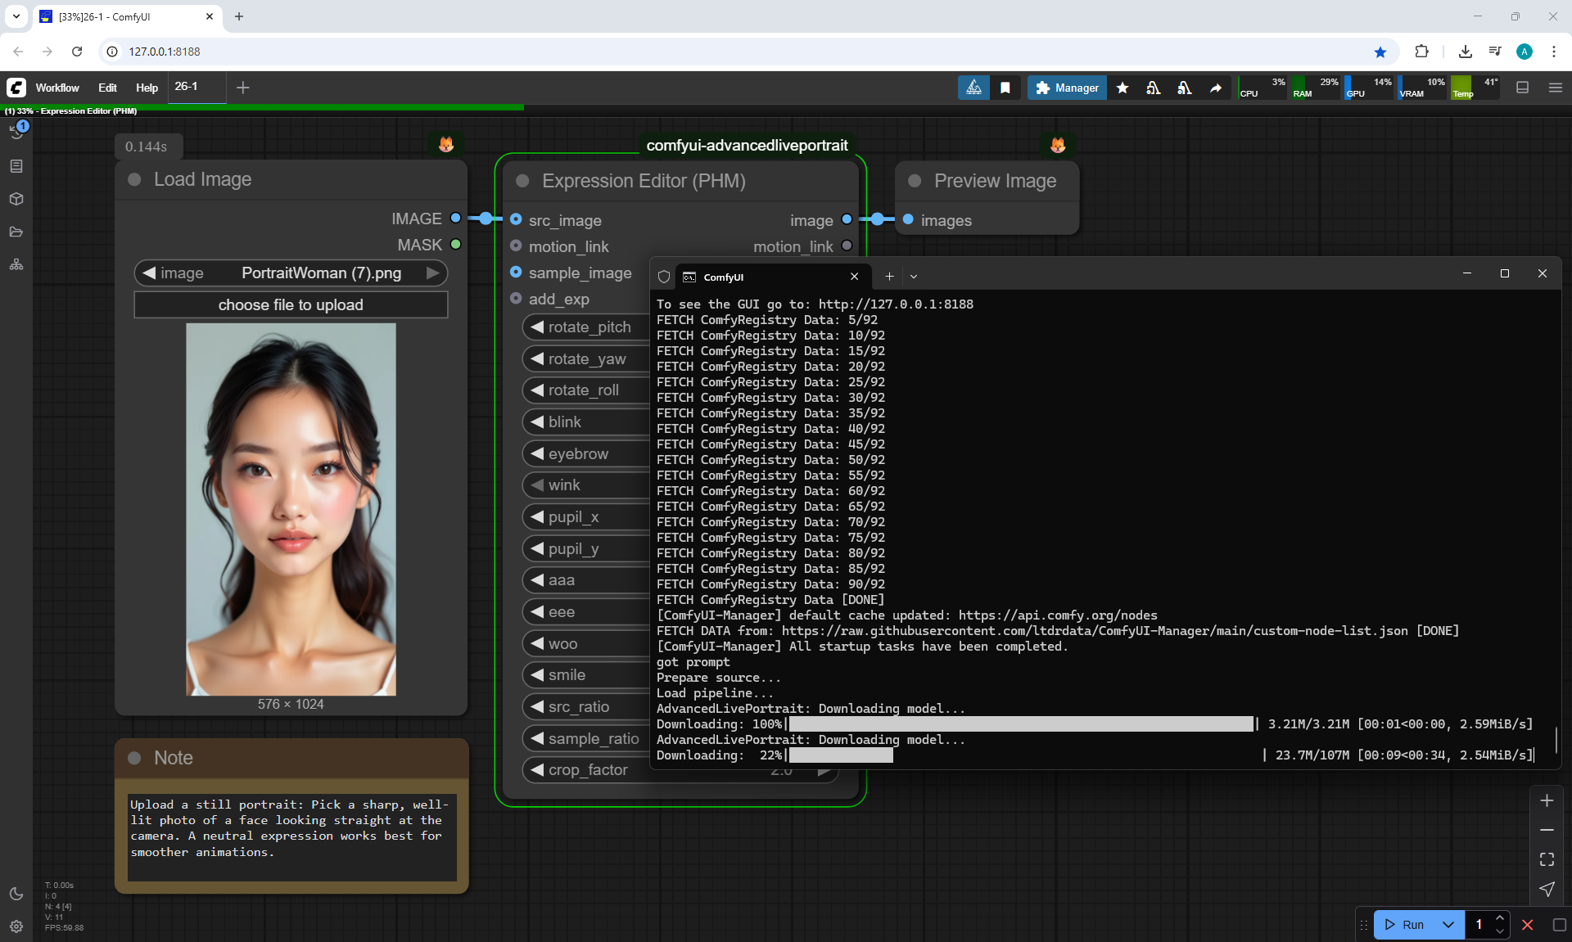Click the fit view icon on canvas controls

click(1547, 859)
